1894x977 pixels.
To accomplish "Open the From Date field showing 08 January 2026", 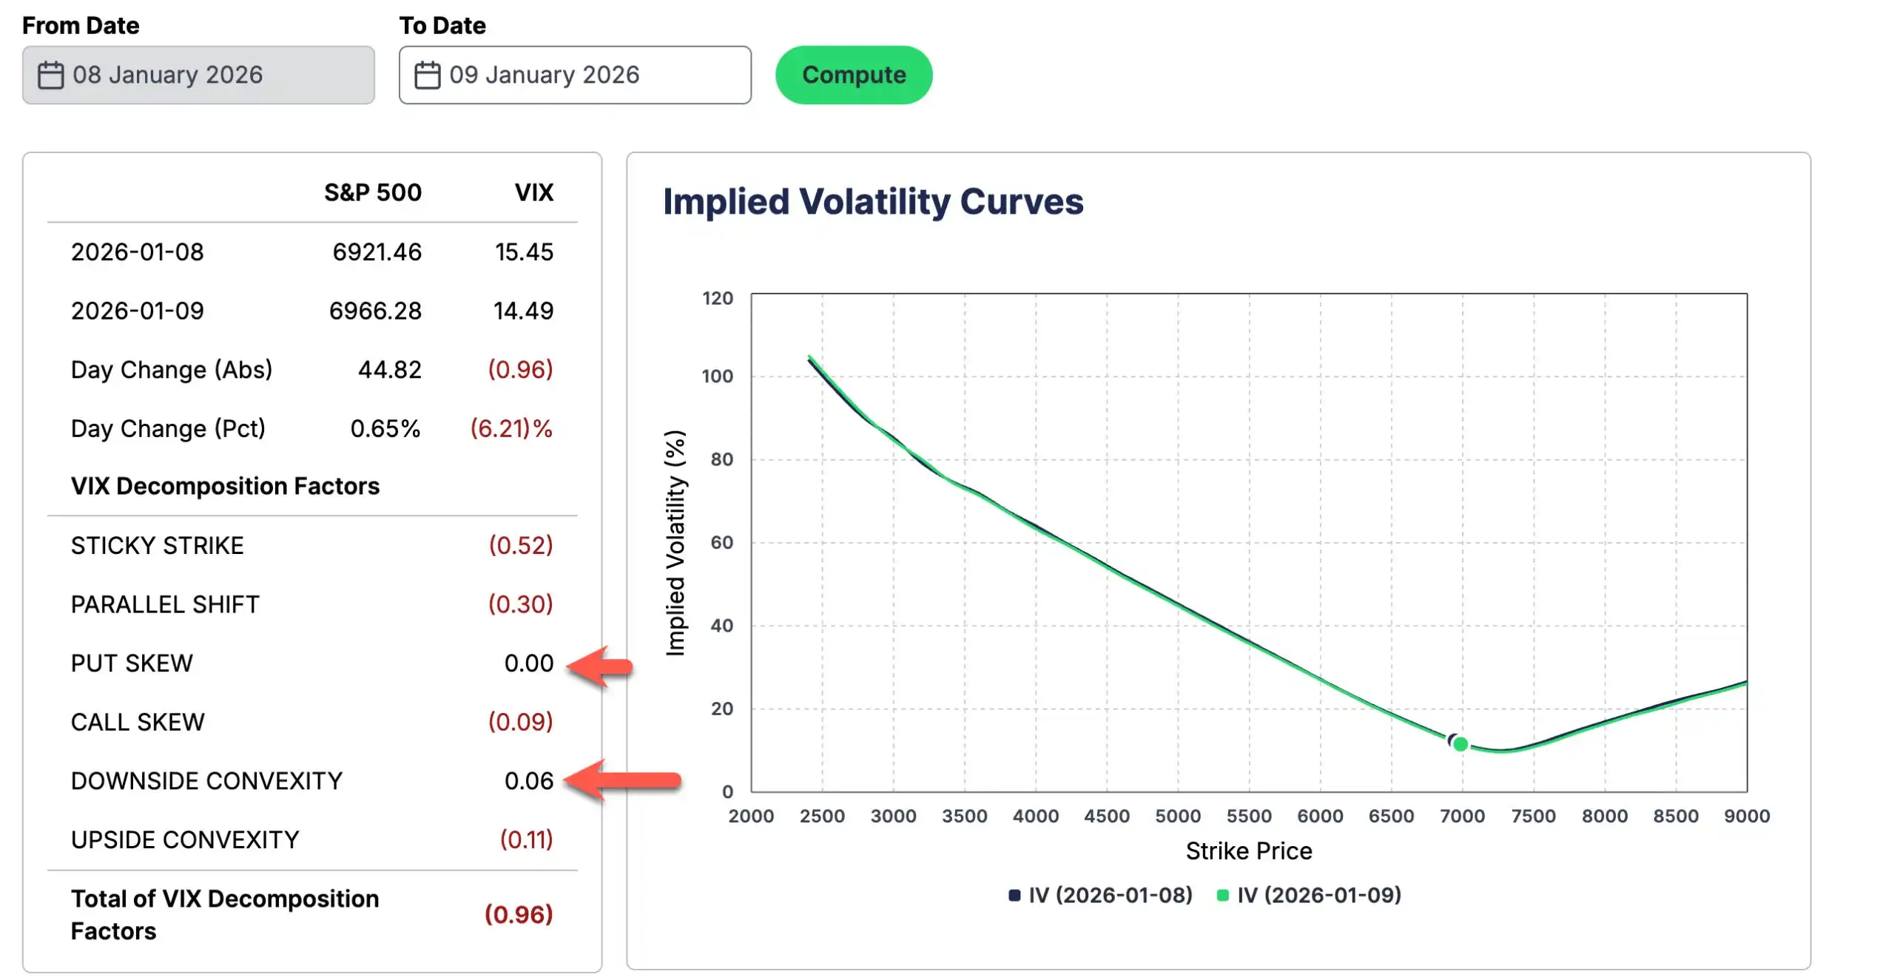I will 198,75.
